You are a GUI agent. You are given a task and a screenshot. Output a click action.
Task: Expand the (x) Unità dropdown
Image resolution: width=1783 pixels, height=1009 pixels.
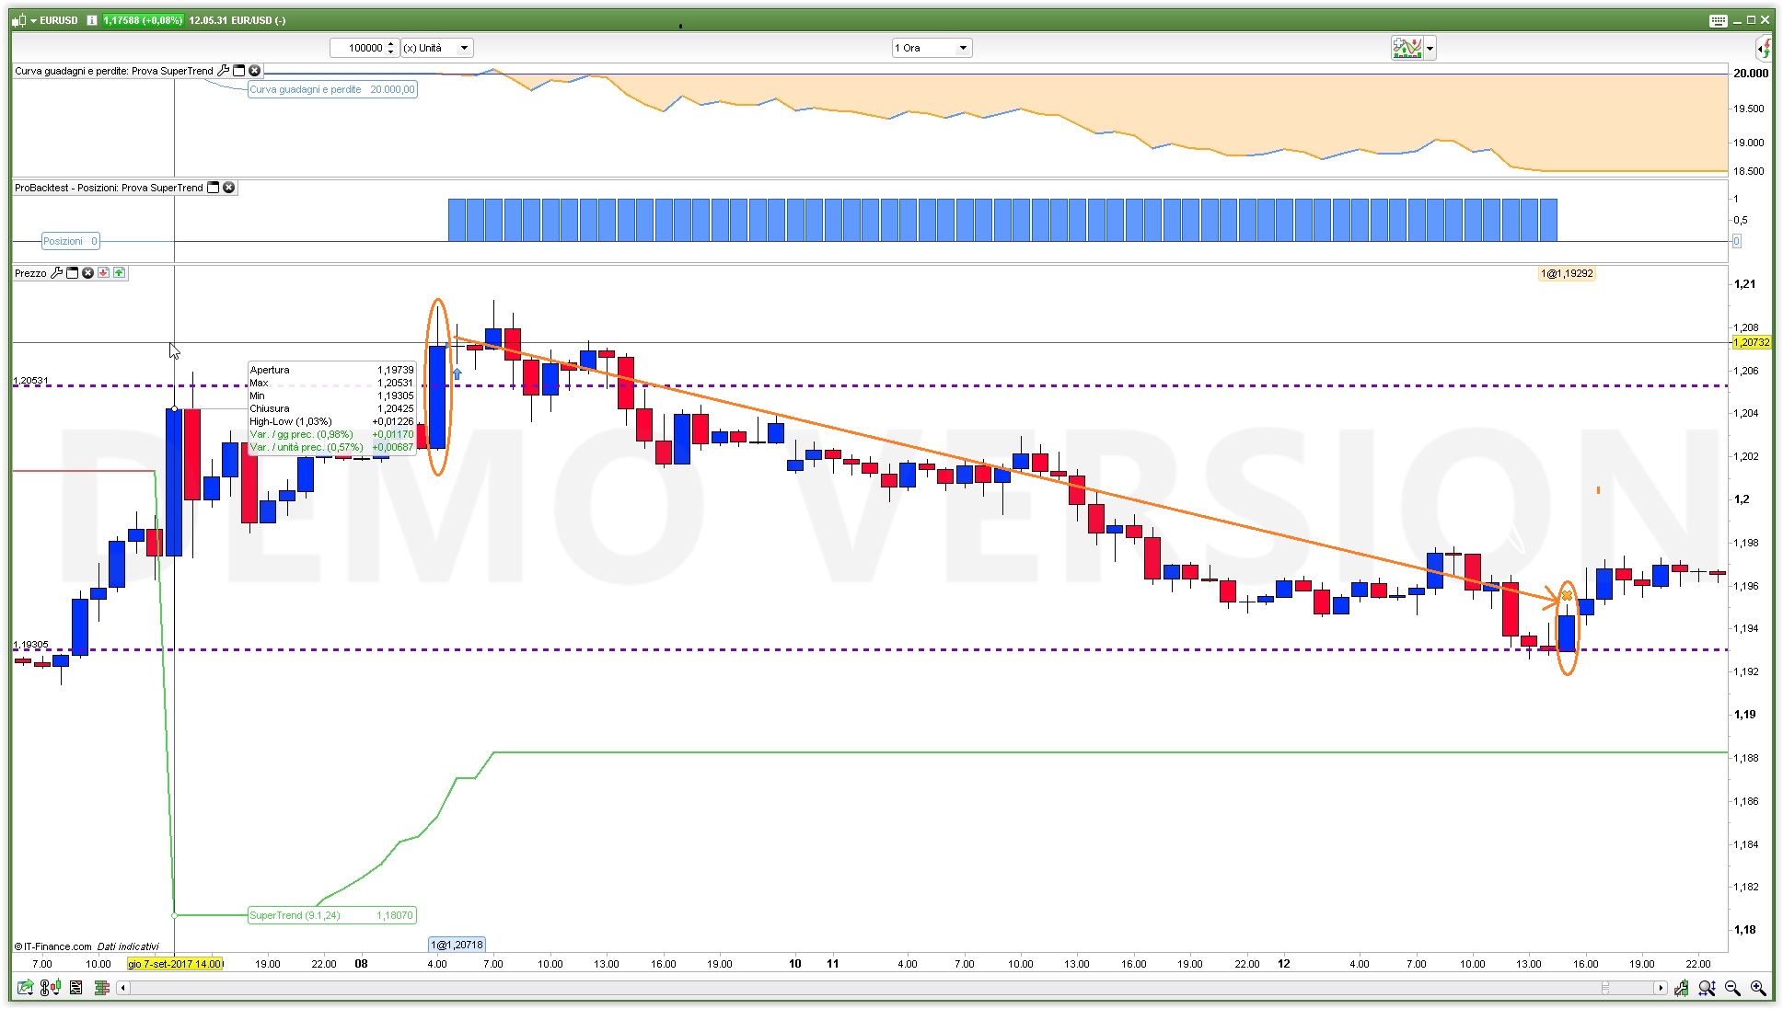coord(464,48)
